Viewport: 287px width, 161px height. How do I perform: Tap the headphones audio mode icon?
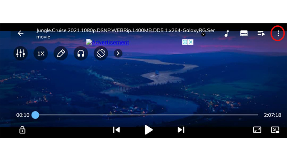[81, 53]
